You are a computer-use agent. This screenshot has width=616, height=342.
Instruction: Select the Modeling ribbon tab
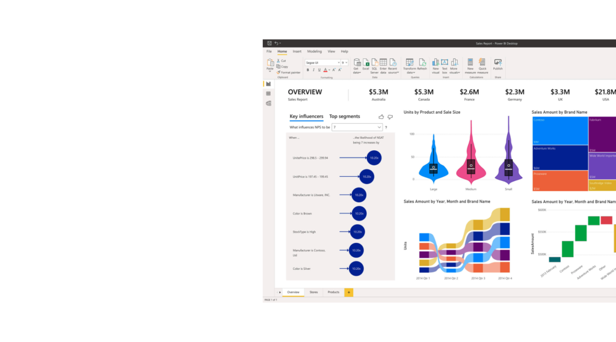click(x=314, y=52)
